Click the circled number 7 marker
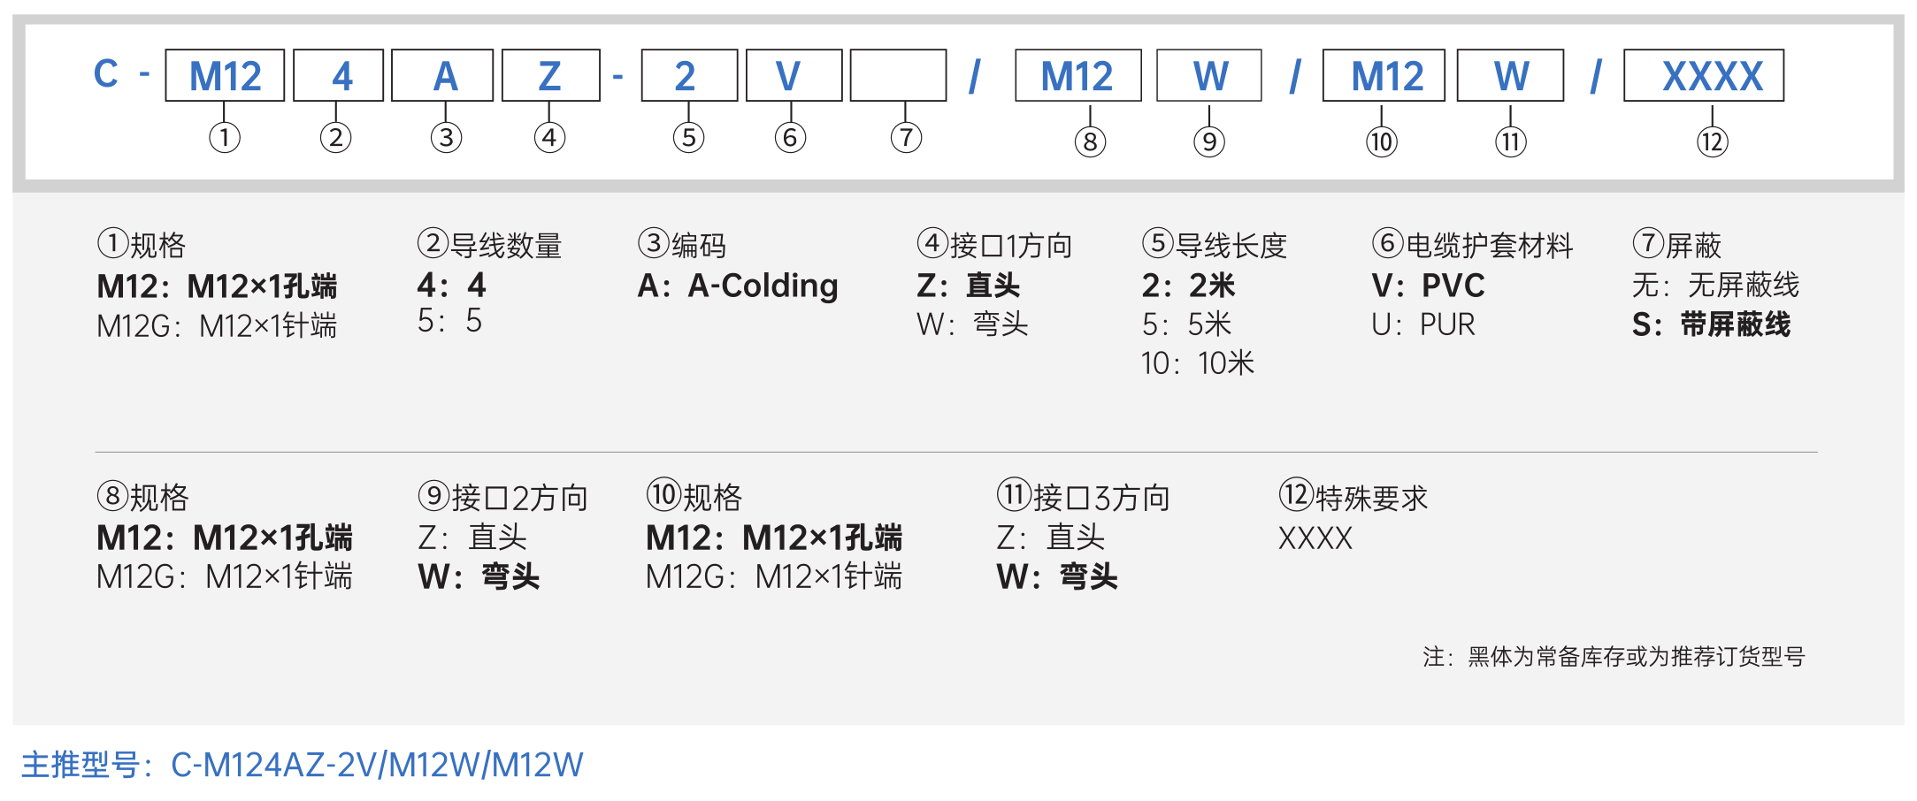1917x801 pixels. [x=906, y=137]
